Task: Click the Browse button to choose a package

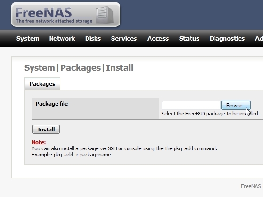Action: coord(236,106)
